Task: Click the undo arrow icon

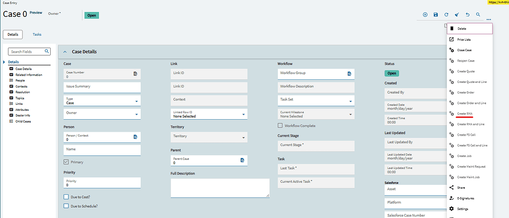Action: click(x=467, y=14)
